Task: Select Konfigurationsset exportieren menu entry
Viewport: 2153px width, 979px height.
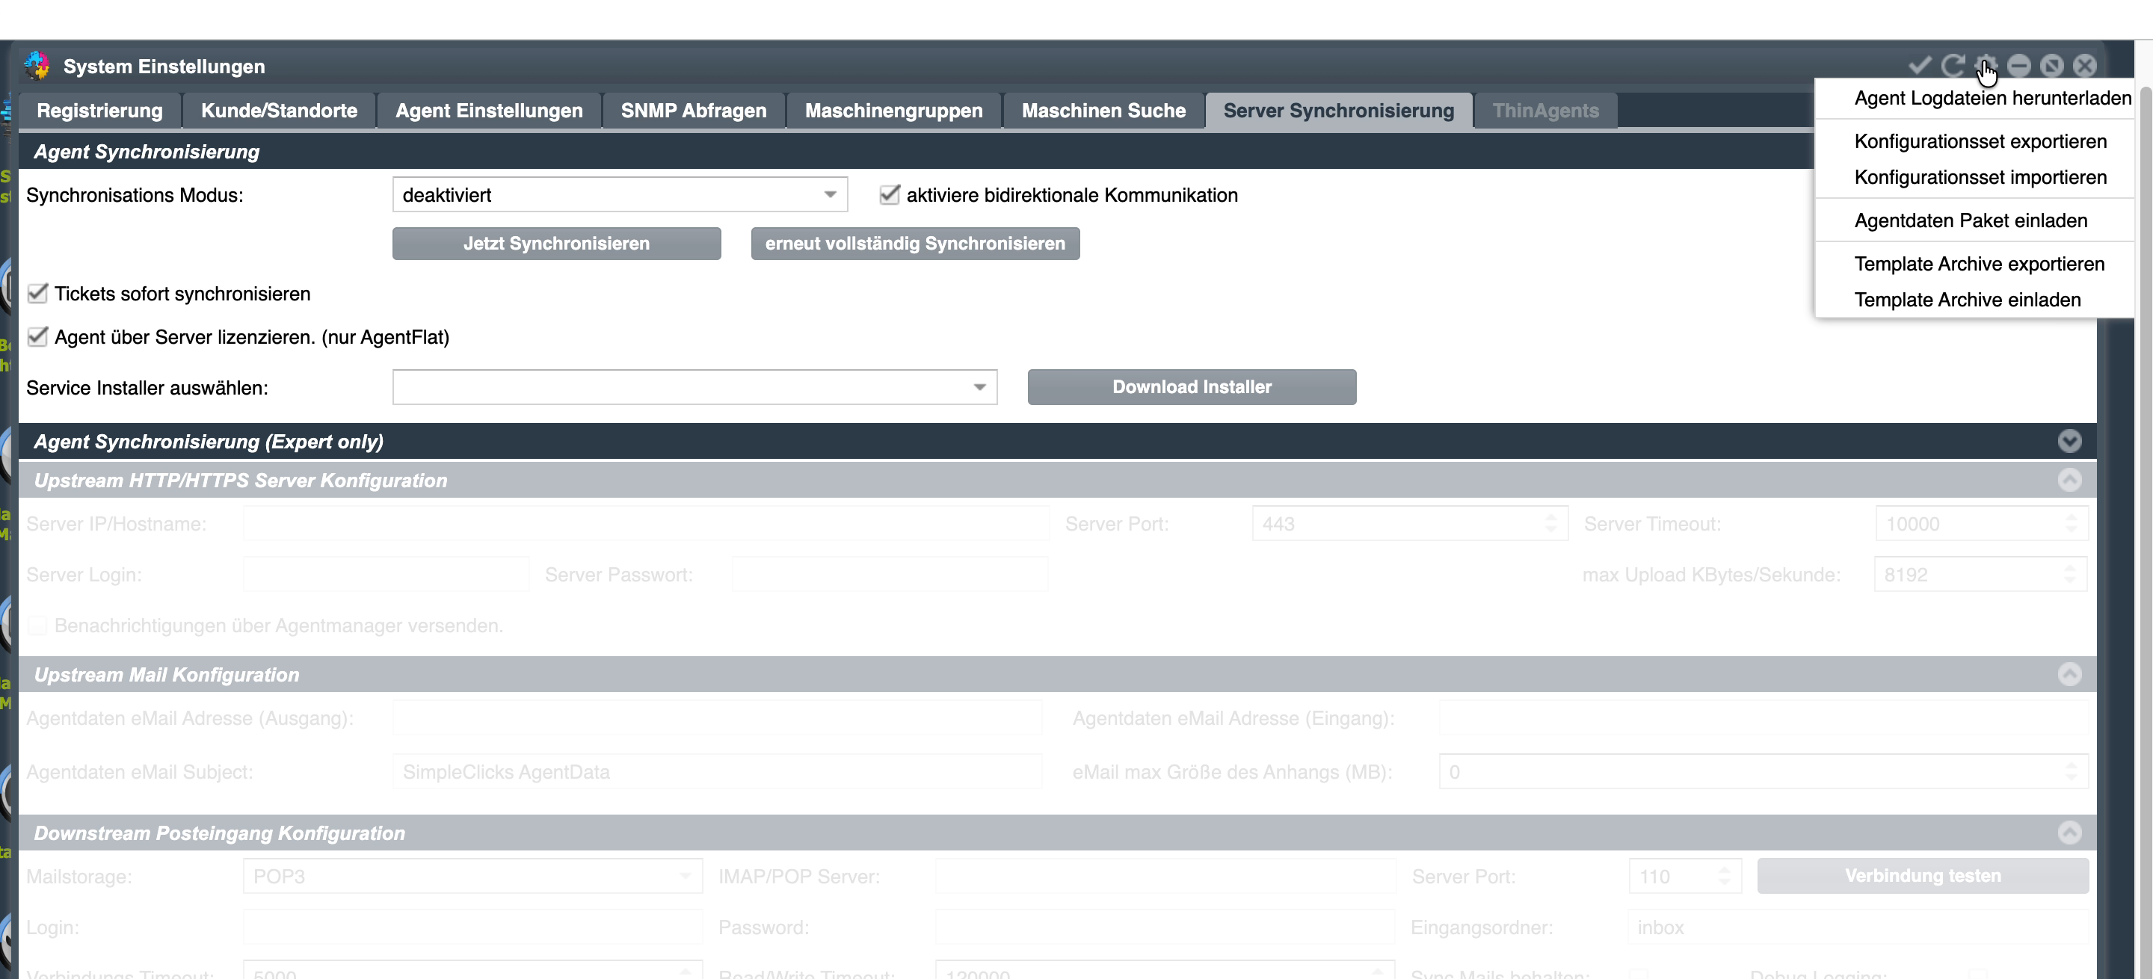Action: [x=1979, y=141]
